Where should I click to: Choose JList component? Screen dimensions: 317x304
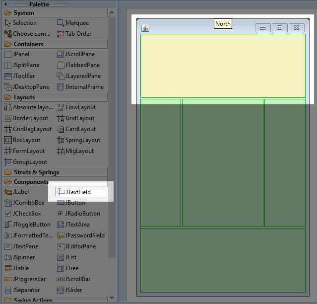(x=66, y=257)
